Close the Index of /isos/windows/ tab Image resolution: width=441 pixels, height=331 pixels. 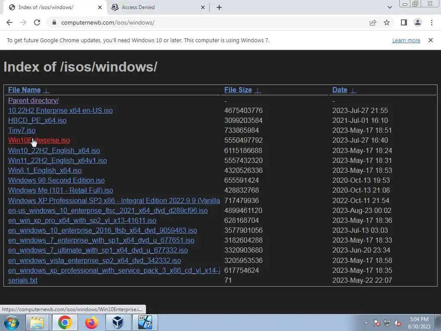tap(99, 7)
